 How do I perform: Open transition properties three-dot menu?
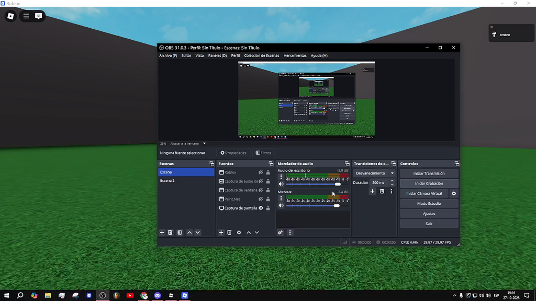[x=392, y=191]
